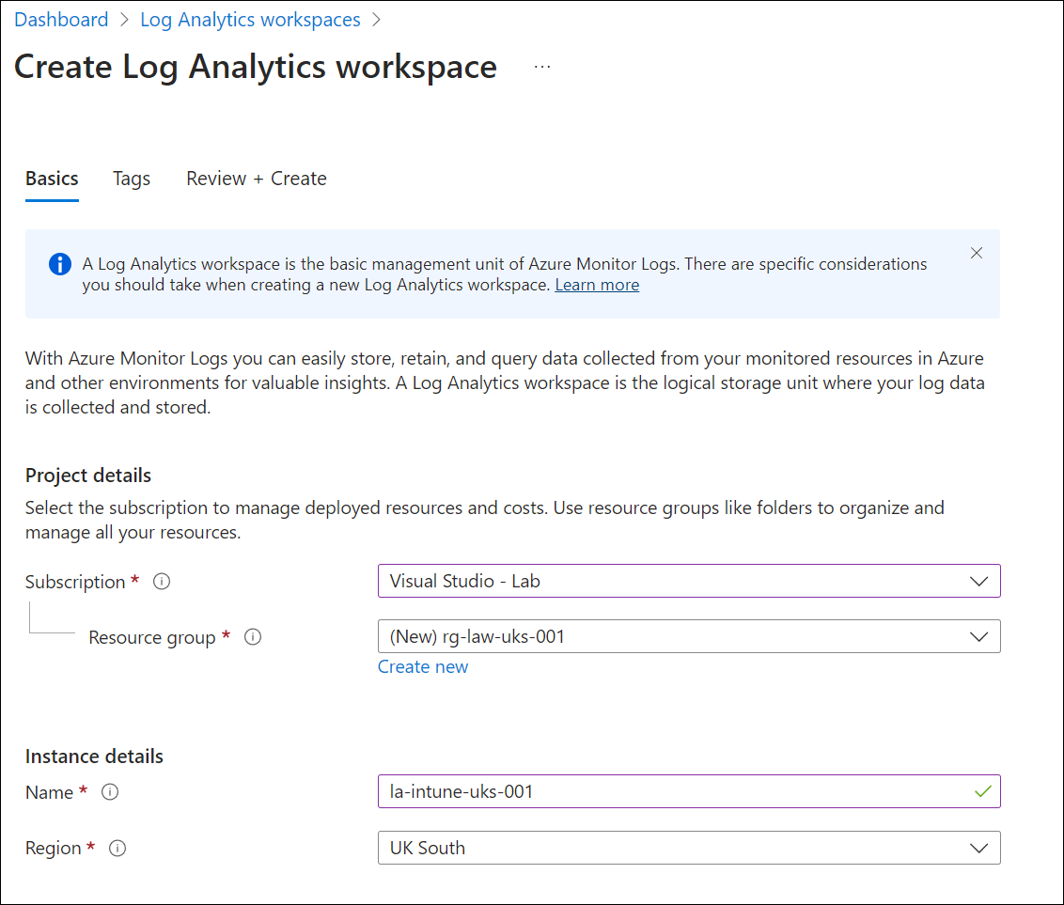Click the Learn more link
Viewport: 1064px width, 905px height.
pos(597,285)
